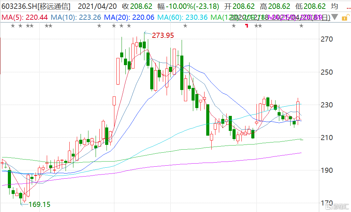Click the 210 price axis label
Image resolution: width=351 pixels, height=212 pixels.
[327, 138]
